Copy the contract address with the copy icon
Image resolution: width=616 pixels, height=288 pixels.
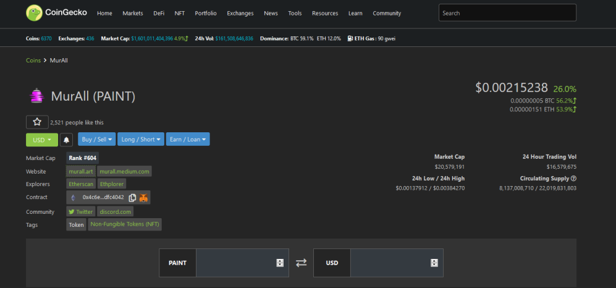[x=132, y=198]
